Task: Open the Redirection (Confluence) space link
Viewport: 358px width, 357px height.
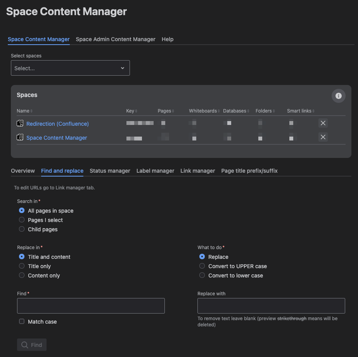Action: pyautogui.click(x=57, y=124)
